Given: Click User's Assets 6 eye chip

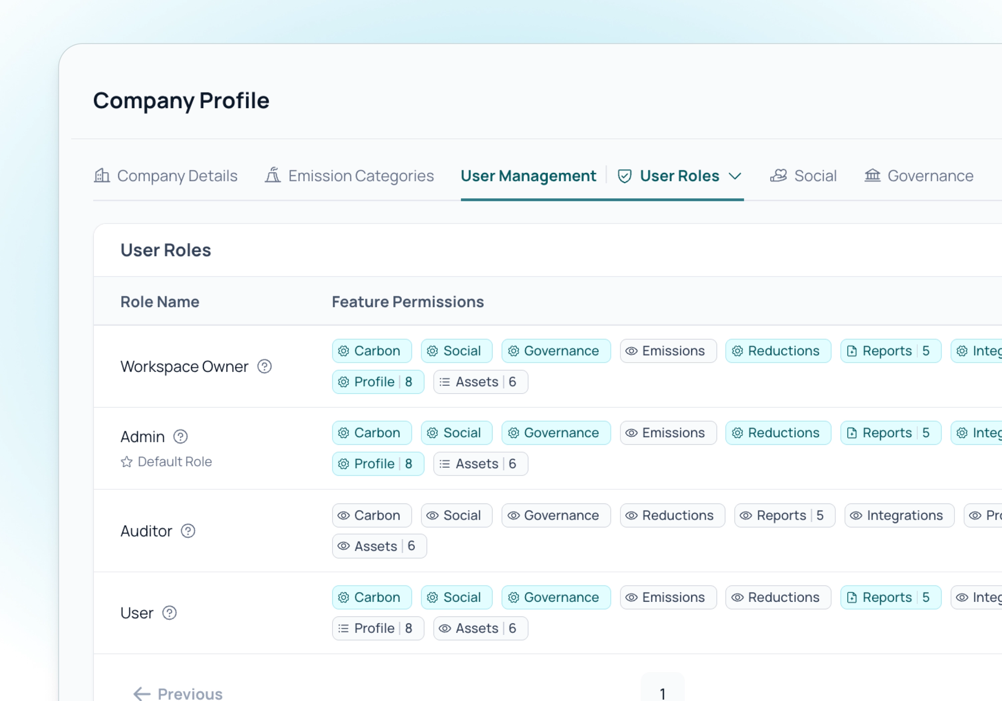Looking at the screenshot, I should coord(481,628).
